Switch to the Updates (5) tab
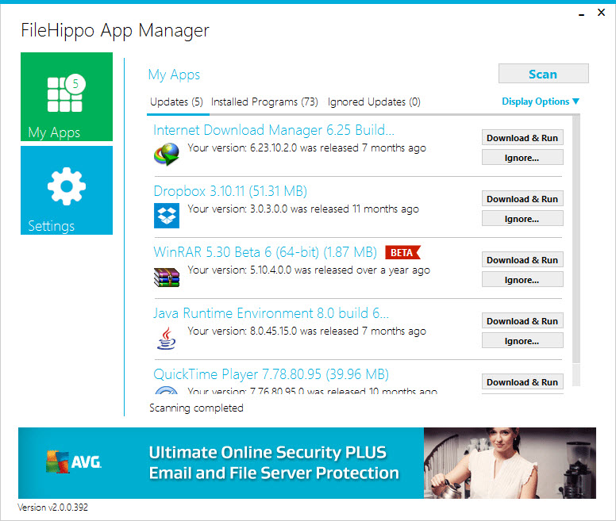This screenshot has height=521, width=616. click(176, 102)
